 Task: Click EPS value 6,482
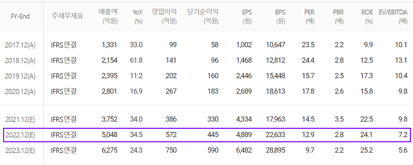[244, 150]
